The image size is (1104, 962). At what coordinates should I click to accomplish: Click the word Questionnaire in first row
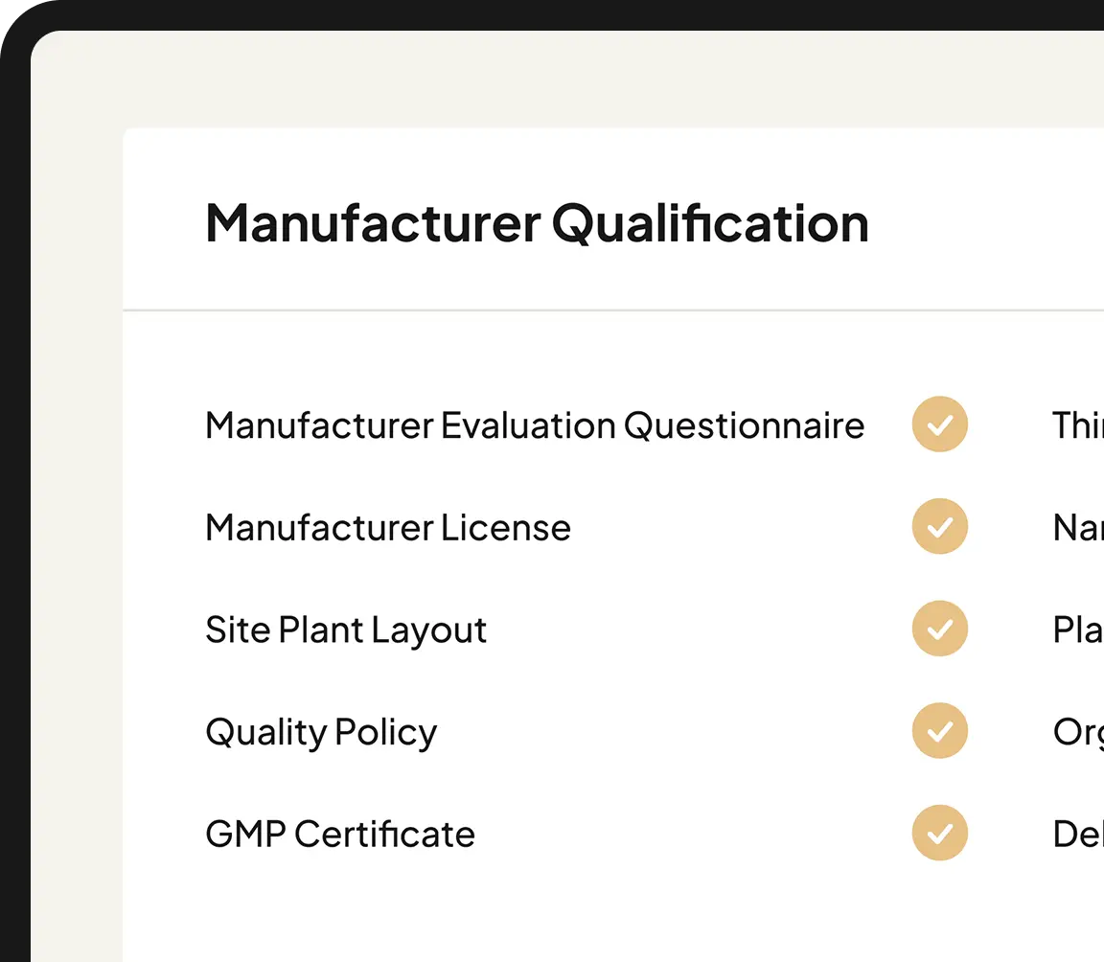tap(745, 426)
